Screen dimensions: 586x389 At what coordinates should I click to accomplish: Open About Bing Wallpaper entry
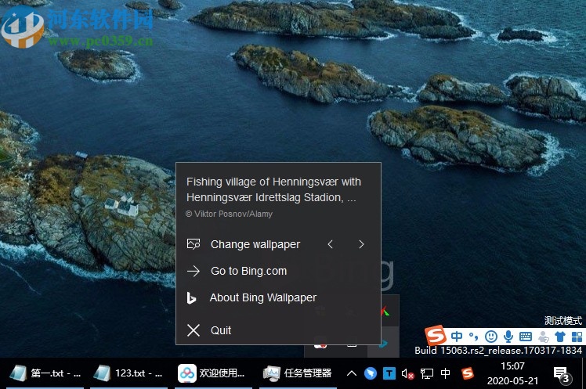coord(263,297)
